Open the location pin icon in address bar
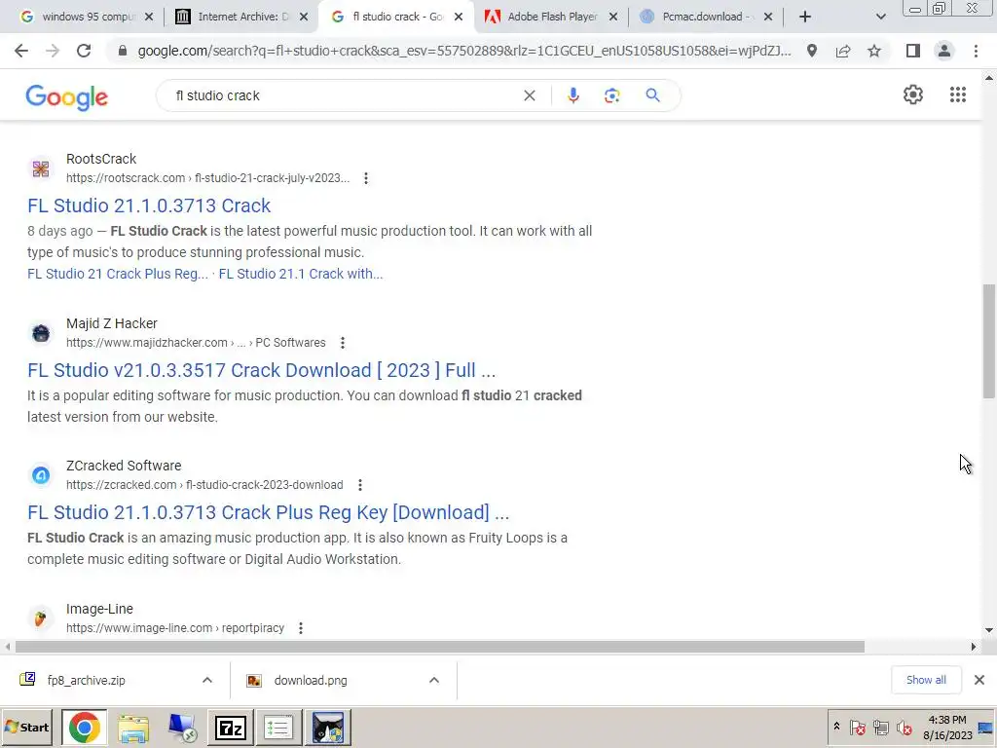 click(x=812, y=51)
